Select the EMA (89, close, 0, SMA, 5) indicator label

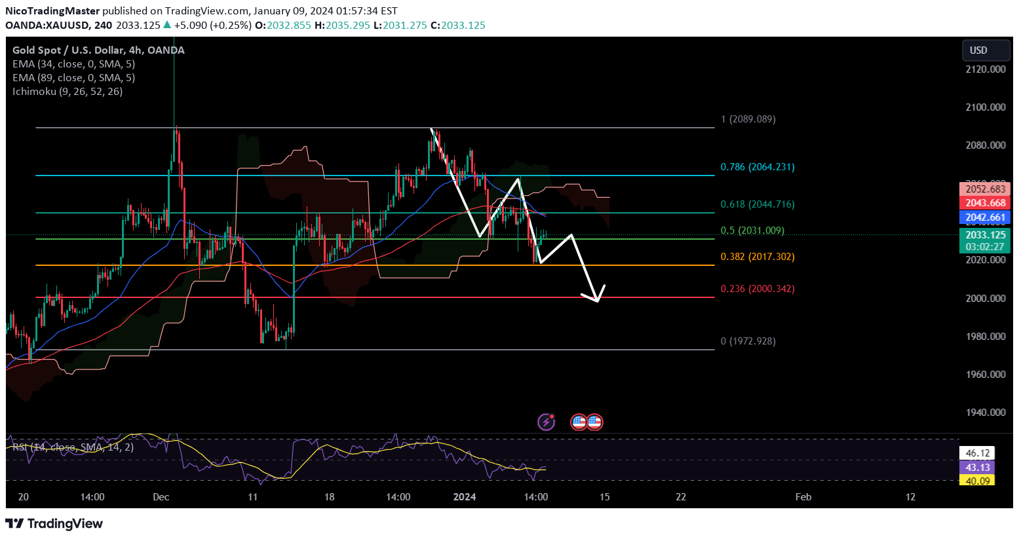(73, 78)
